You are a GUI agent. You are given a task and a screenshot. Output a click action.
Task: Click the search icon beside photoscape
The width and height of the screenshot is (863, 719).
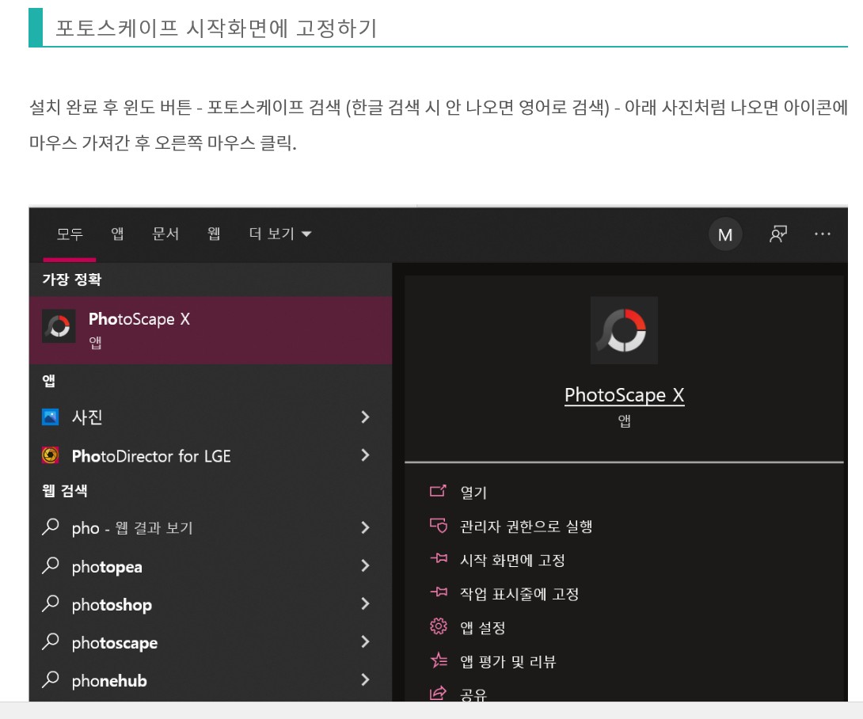[x=50, y=641]
